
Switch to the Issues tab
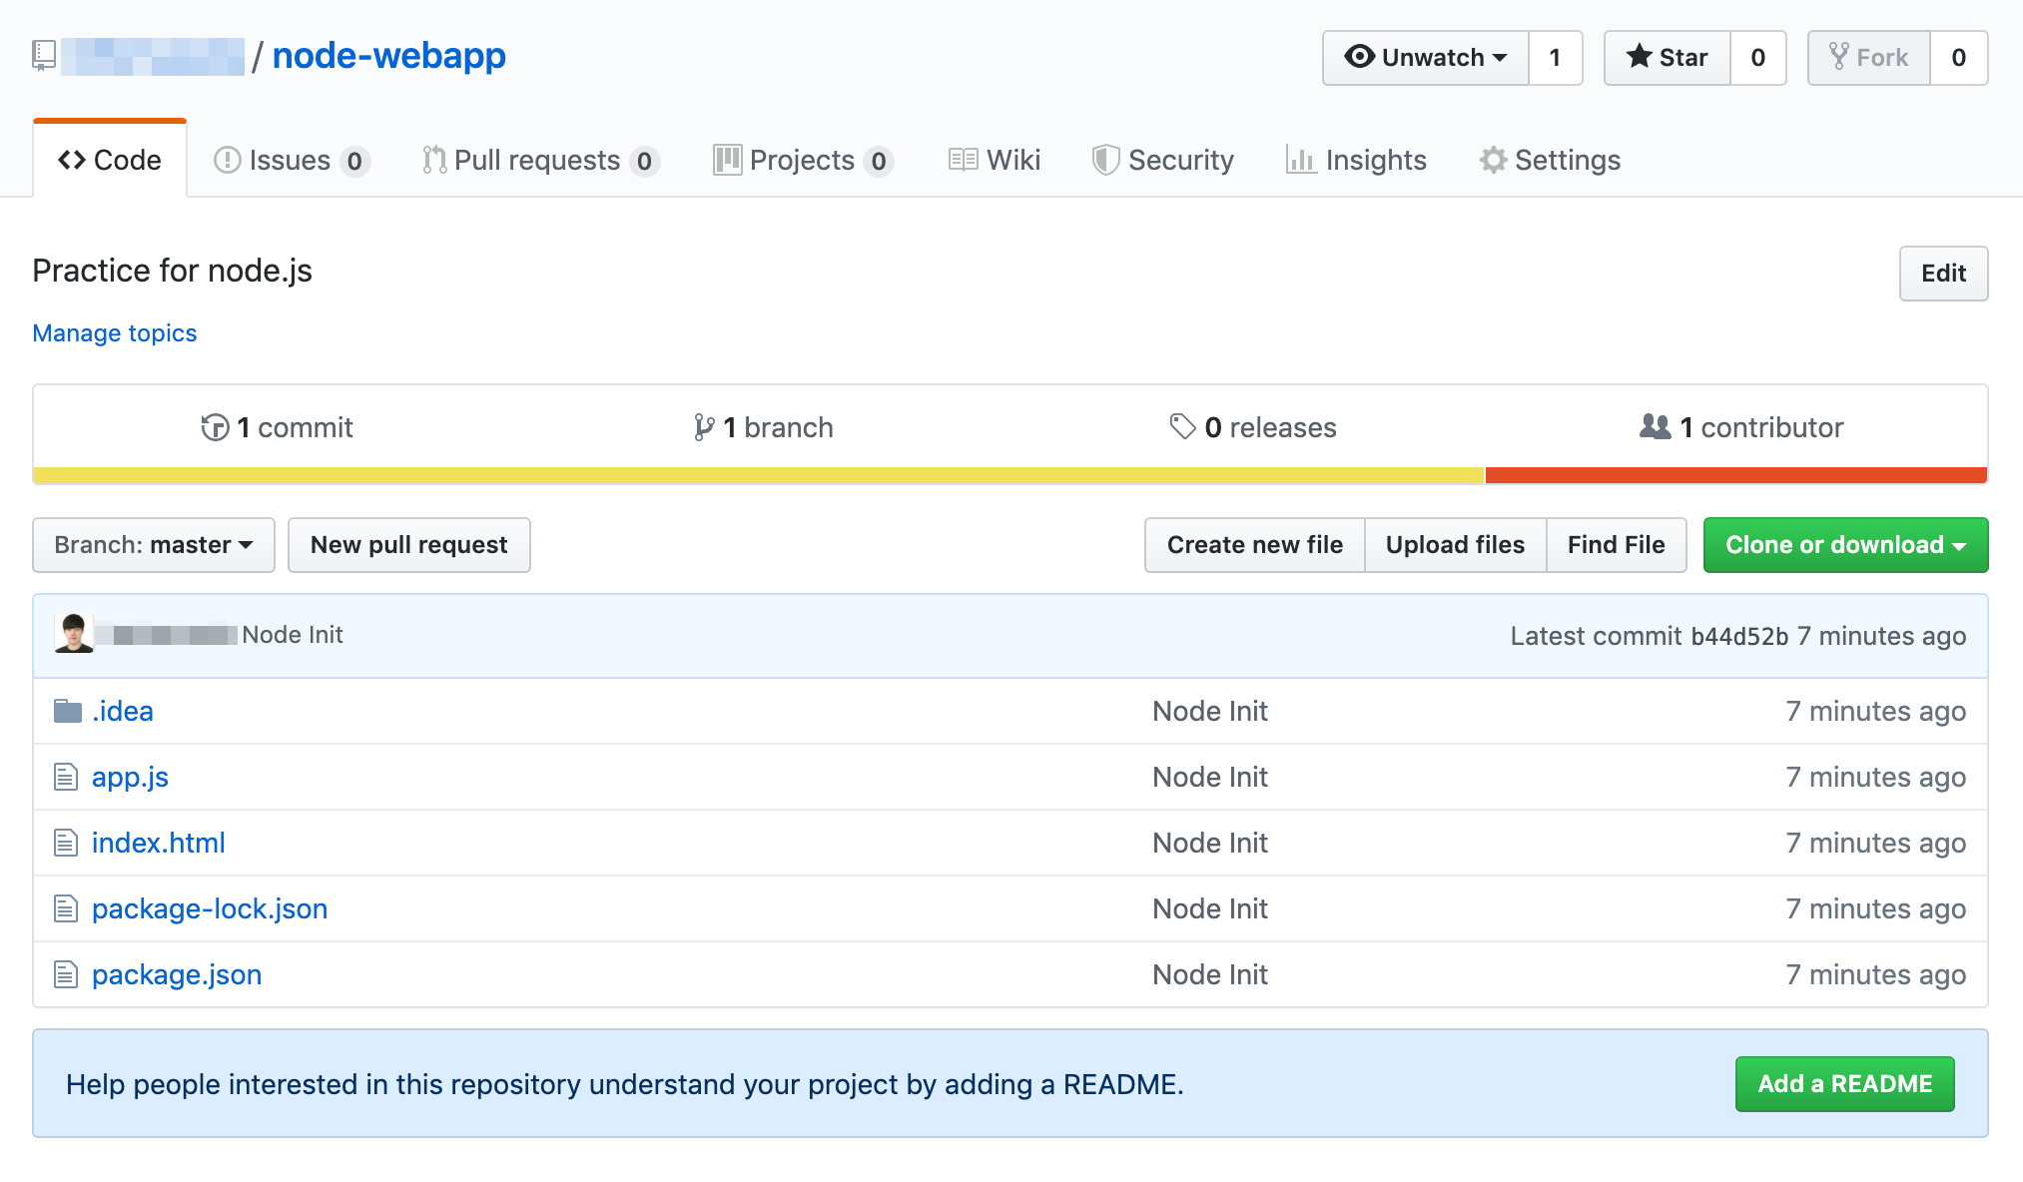pos(291,161)
